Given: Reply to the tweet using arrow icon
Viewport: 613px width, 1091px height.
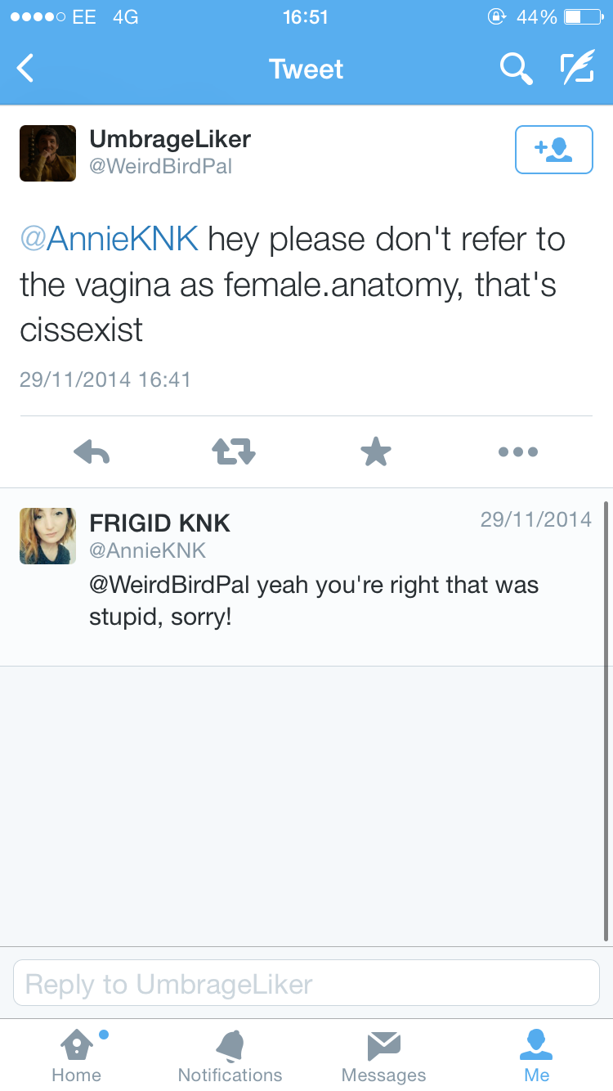Looking at the screenshot, I should click(x=92, y=451).
